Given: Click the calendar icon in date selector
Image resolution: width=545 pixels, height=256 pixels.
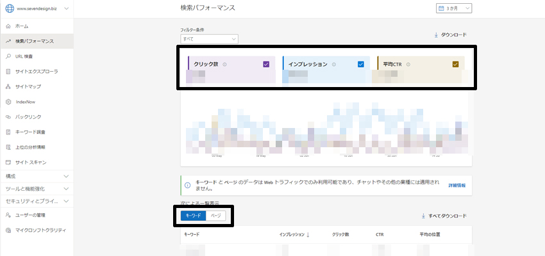Looking at the screenshot, I should coord(441,8).
